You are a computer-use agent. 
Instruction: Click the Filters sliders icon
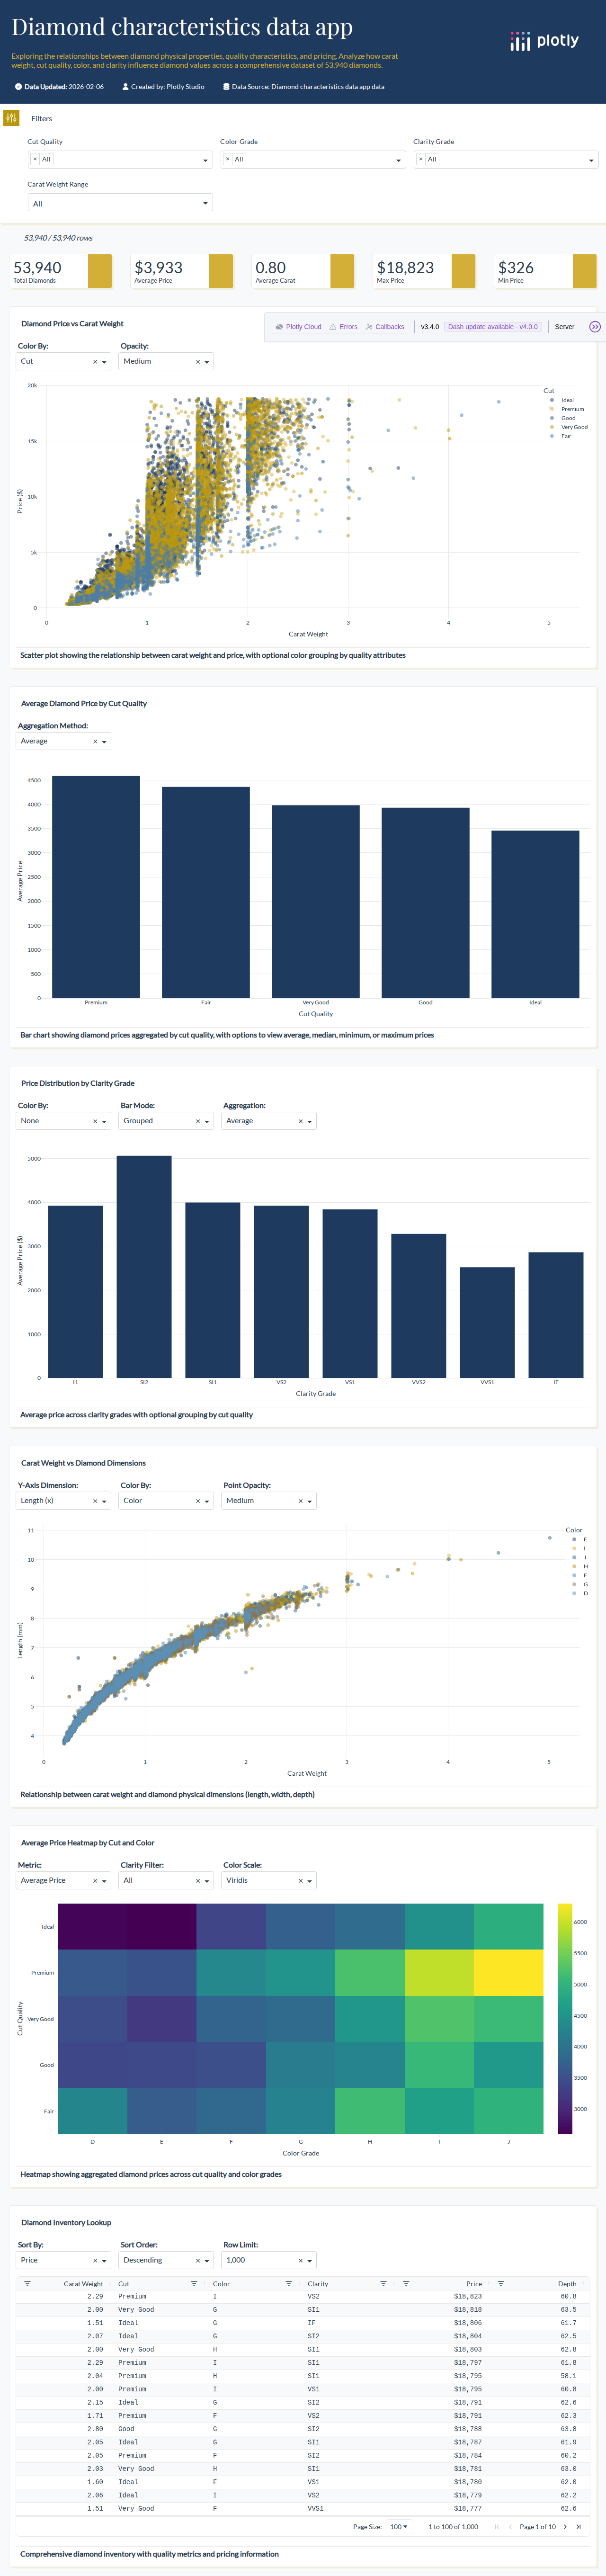tap(11, 118)
